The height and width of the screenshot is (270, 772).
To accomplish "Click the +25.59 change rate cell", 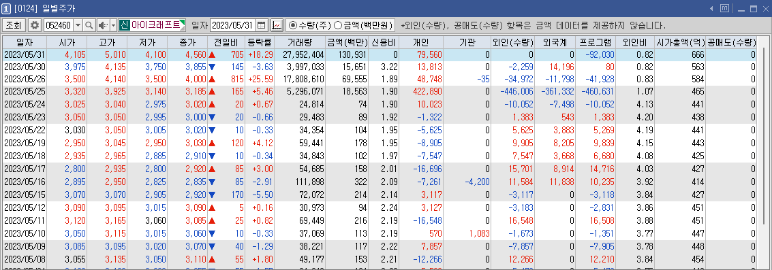I will (x=260, y=79).
